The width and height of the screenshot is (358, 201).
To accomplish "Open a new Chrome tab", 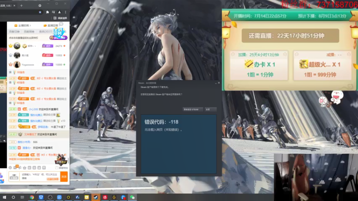I will point(21,5).
